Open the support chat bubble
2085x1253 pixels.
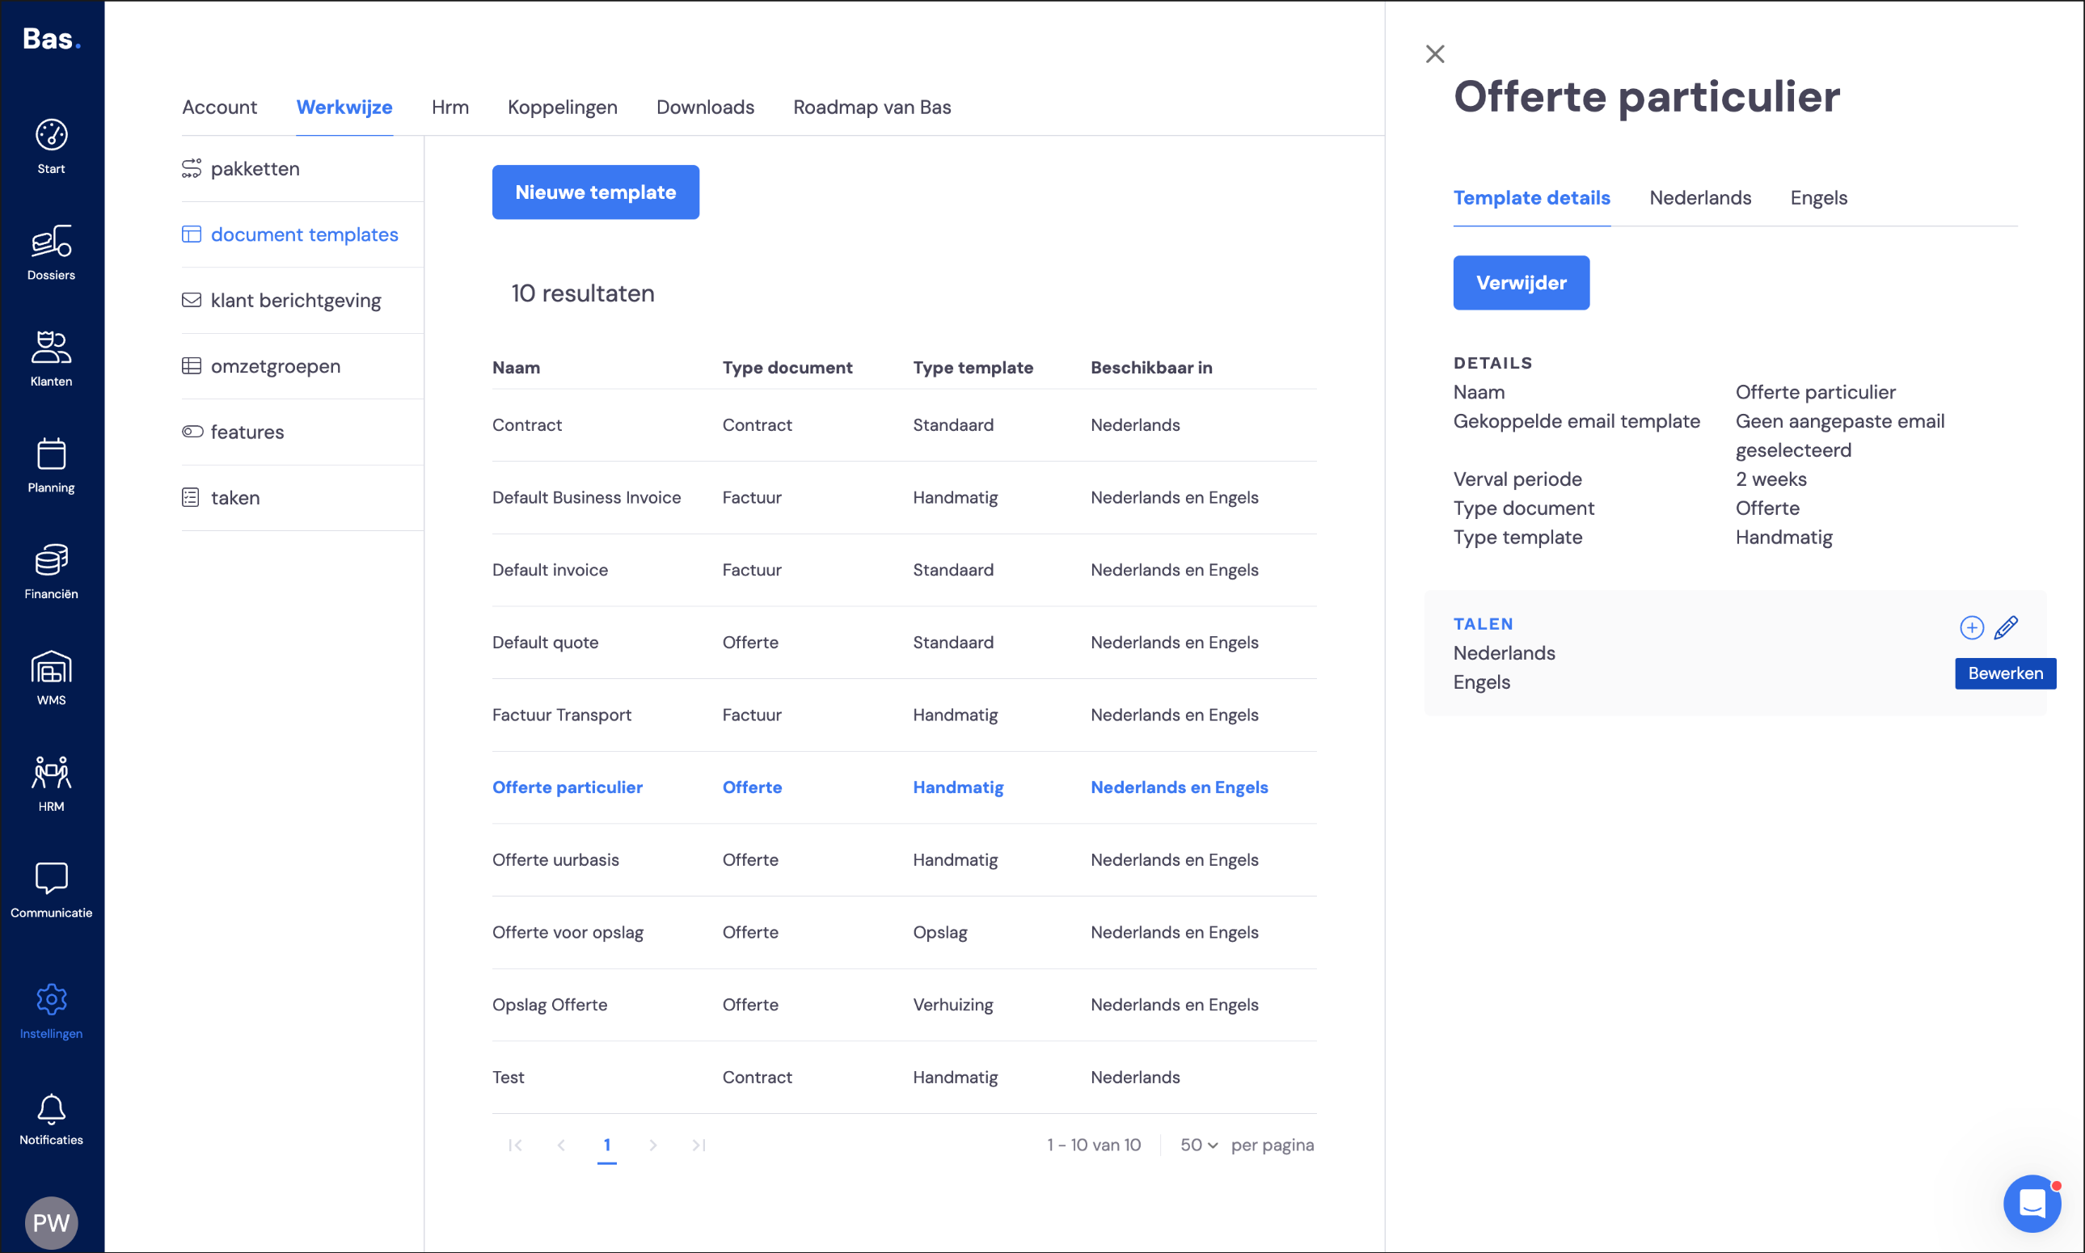(x=2032, y=1203)
